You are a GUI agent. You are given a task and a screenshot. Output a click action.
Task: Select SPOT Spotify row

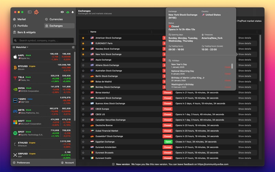coord(42,133)
